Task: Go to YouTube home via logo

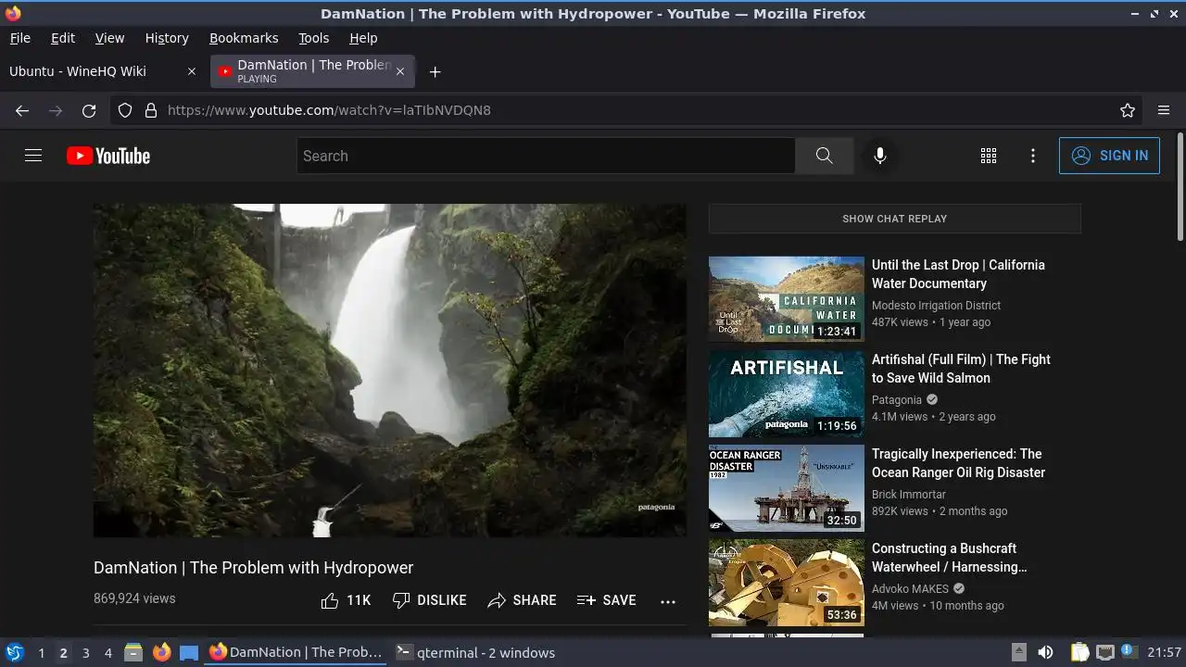Action: tap(108, 156)
